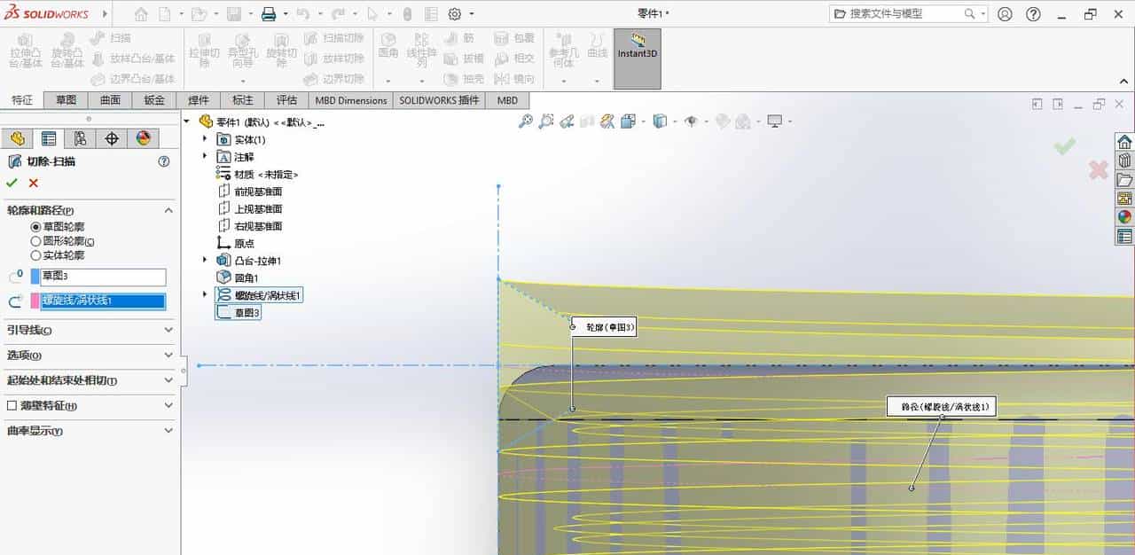Switch to the 草图 ribbon tab
This screenshot has width=1135, height=555.
66,100
